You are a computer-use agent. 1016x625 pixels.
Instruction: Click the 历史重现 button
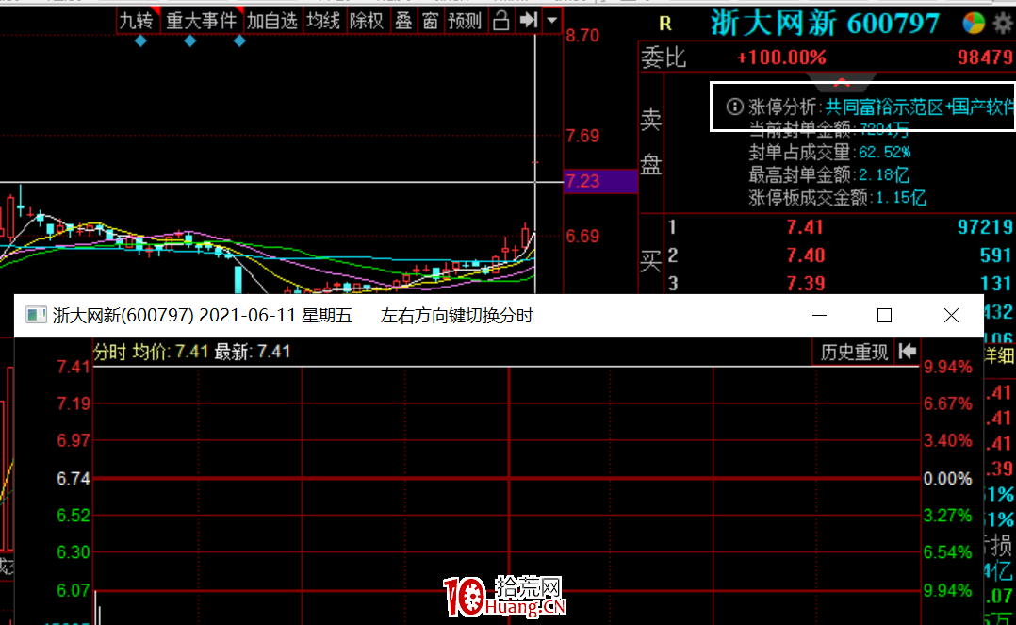(x=852, y=351)
